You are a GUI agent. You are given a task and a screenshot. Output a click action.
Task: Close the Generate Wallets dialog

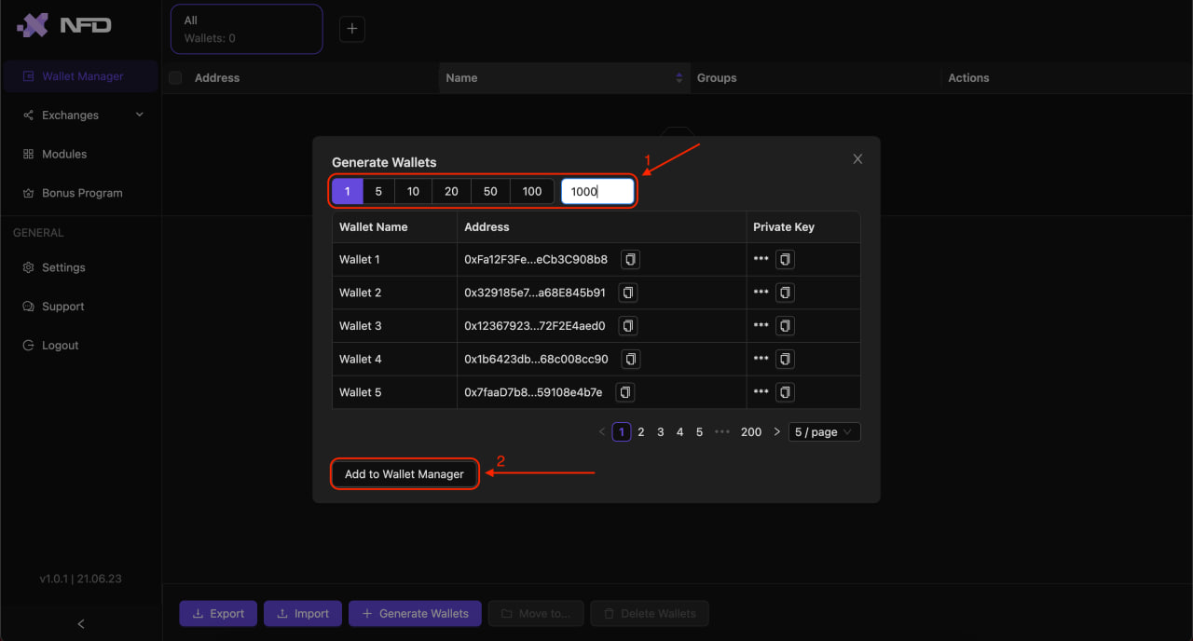pyautogui.click(x=857, y=159)
